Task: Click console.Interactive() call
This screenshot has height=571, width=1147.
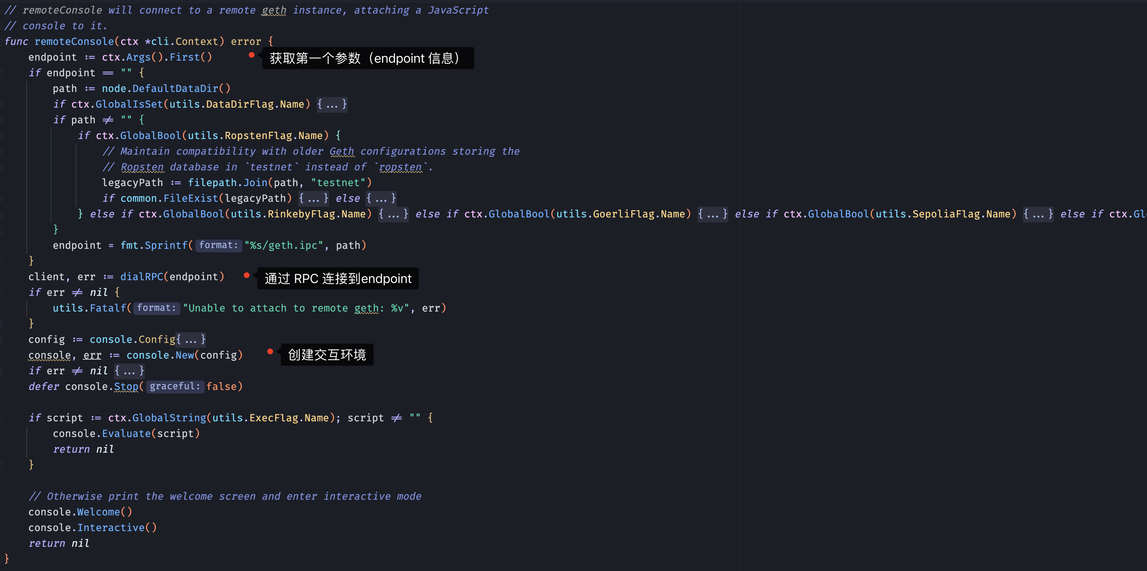Action: pyautogui.click(x=93, y=528)
